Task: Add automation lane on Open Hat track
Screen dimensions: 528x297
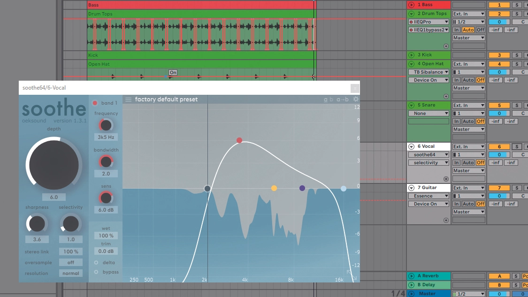Action: [446, 96]
